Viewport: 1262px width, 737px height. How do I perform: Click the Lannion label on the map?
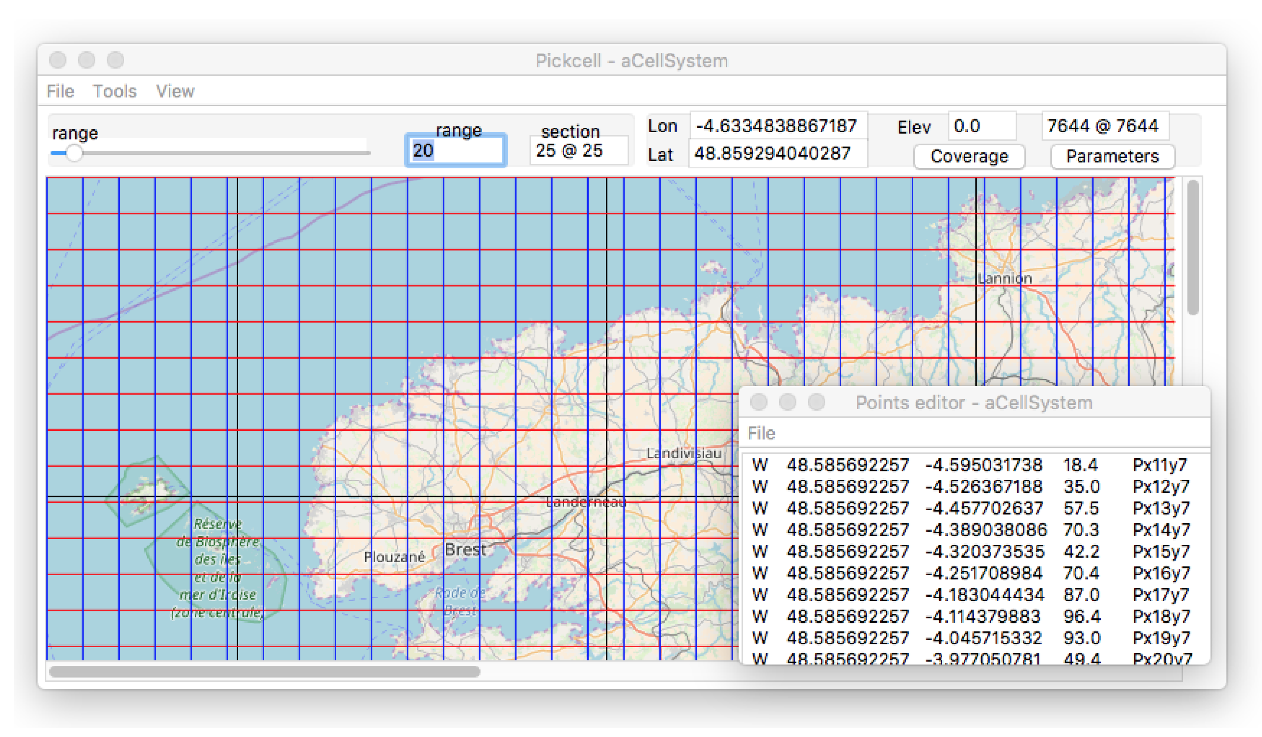pos(1004,278)
